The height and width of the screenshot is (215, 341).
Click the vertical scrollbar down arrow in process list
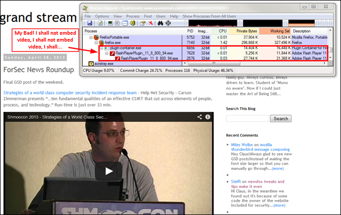point(330,58)
